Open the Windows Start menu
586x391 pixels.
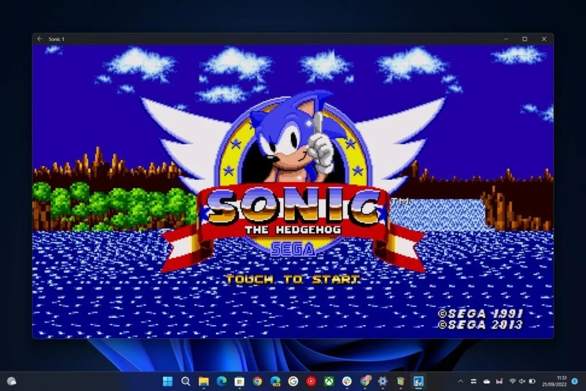pyautogui.click(x=168, y=381)
